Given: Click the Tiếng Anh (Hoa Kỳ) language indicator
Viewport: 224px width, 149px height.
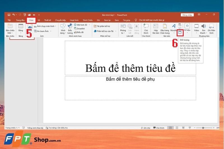Looking at the screenshot, I should [x=35, y=128].
